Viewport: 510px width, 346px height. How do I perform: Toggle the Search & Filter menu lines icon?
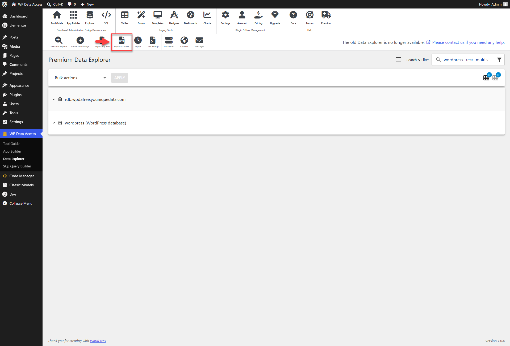(x=399, y=60)
